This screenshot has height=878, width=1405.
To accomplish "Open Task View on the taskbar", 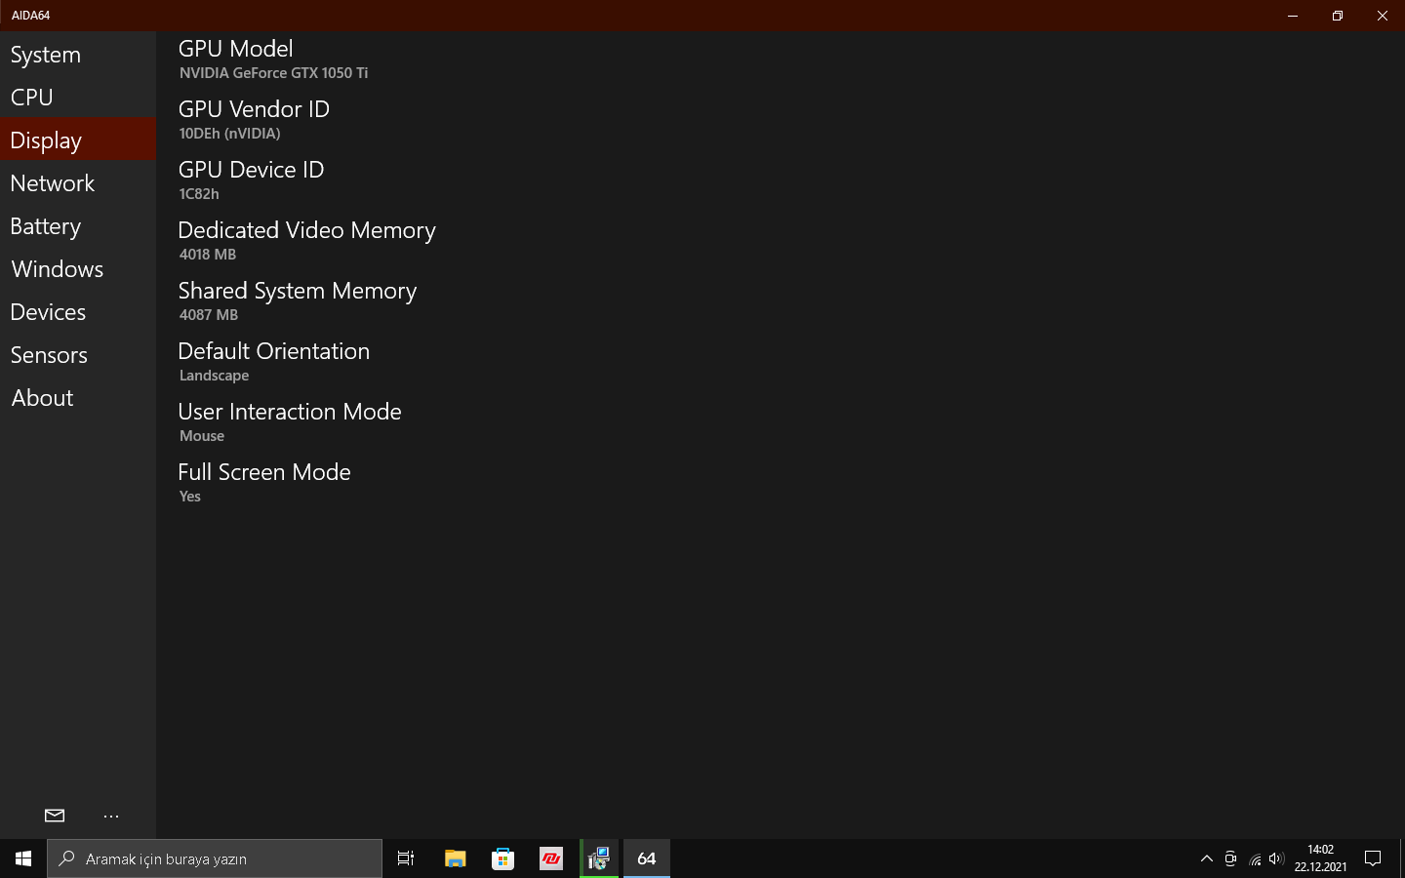I will tap(406, 858).
